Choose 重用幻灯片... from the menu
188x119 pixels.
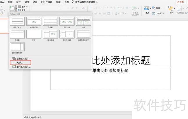point(21,67)
